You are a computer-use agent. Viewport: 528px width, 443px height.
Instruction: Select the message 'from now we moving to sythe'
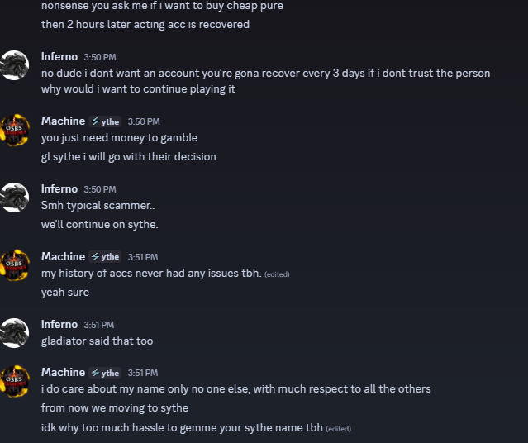pos(115,408)
